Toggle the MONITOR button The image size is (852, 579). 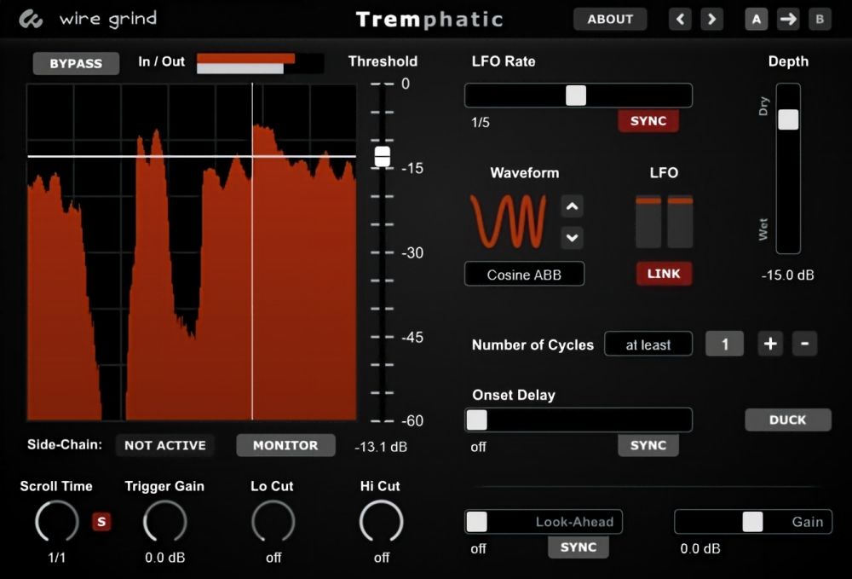pos(285,445)
